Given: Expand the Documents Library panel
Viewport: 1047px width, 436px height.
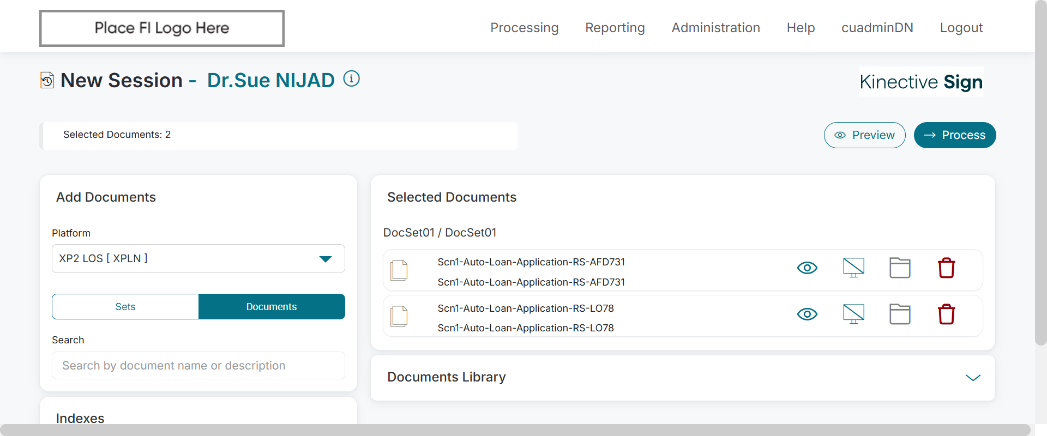Looking at the screenshot, I should coord(973,378).
